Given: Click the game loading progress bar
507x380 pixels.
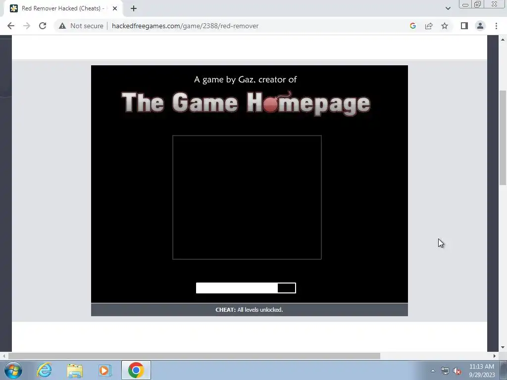Looking at the screenshot, I should [246, 288].
